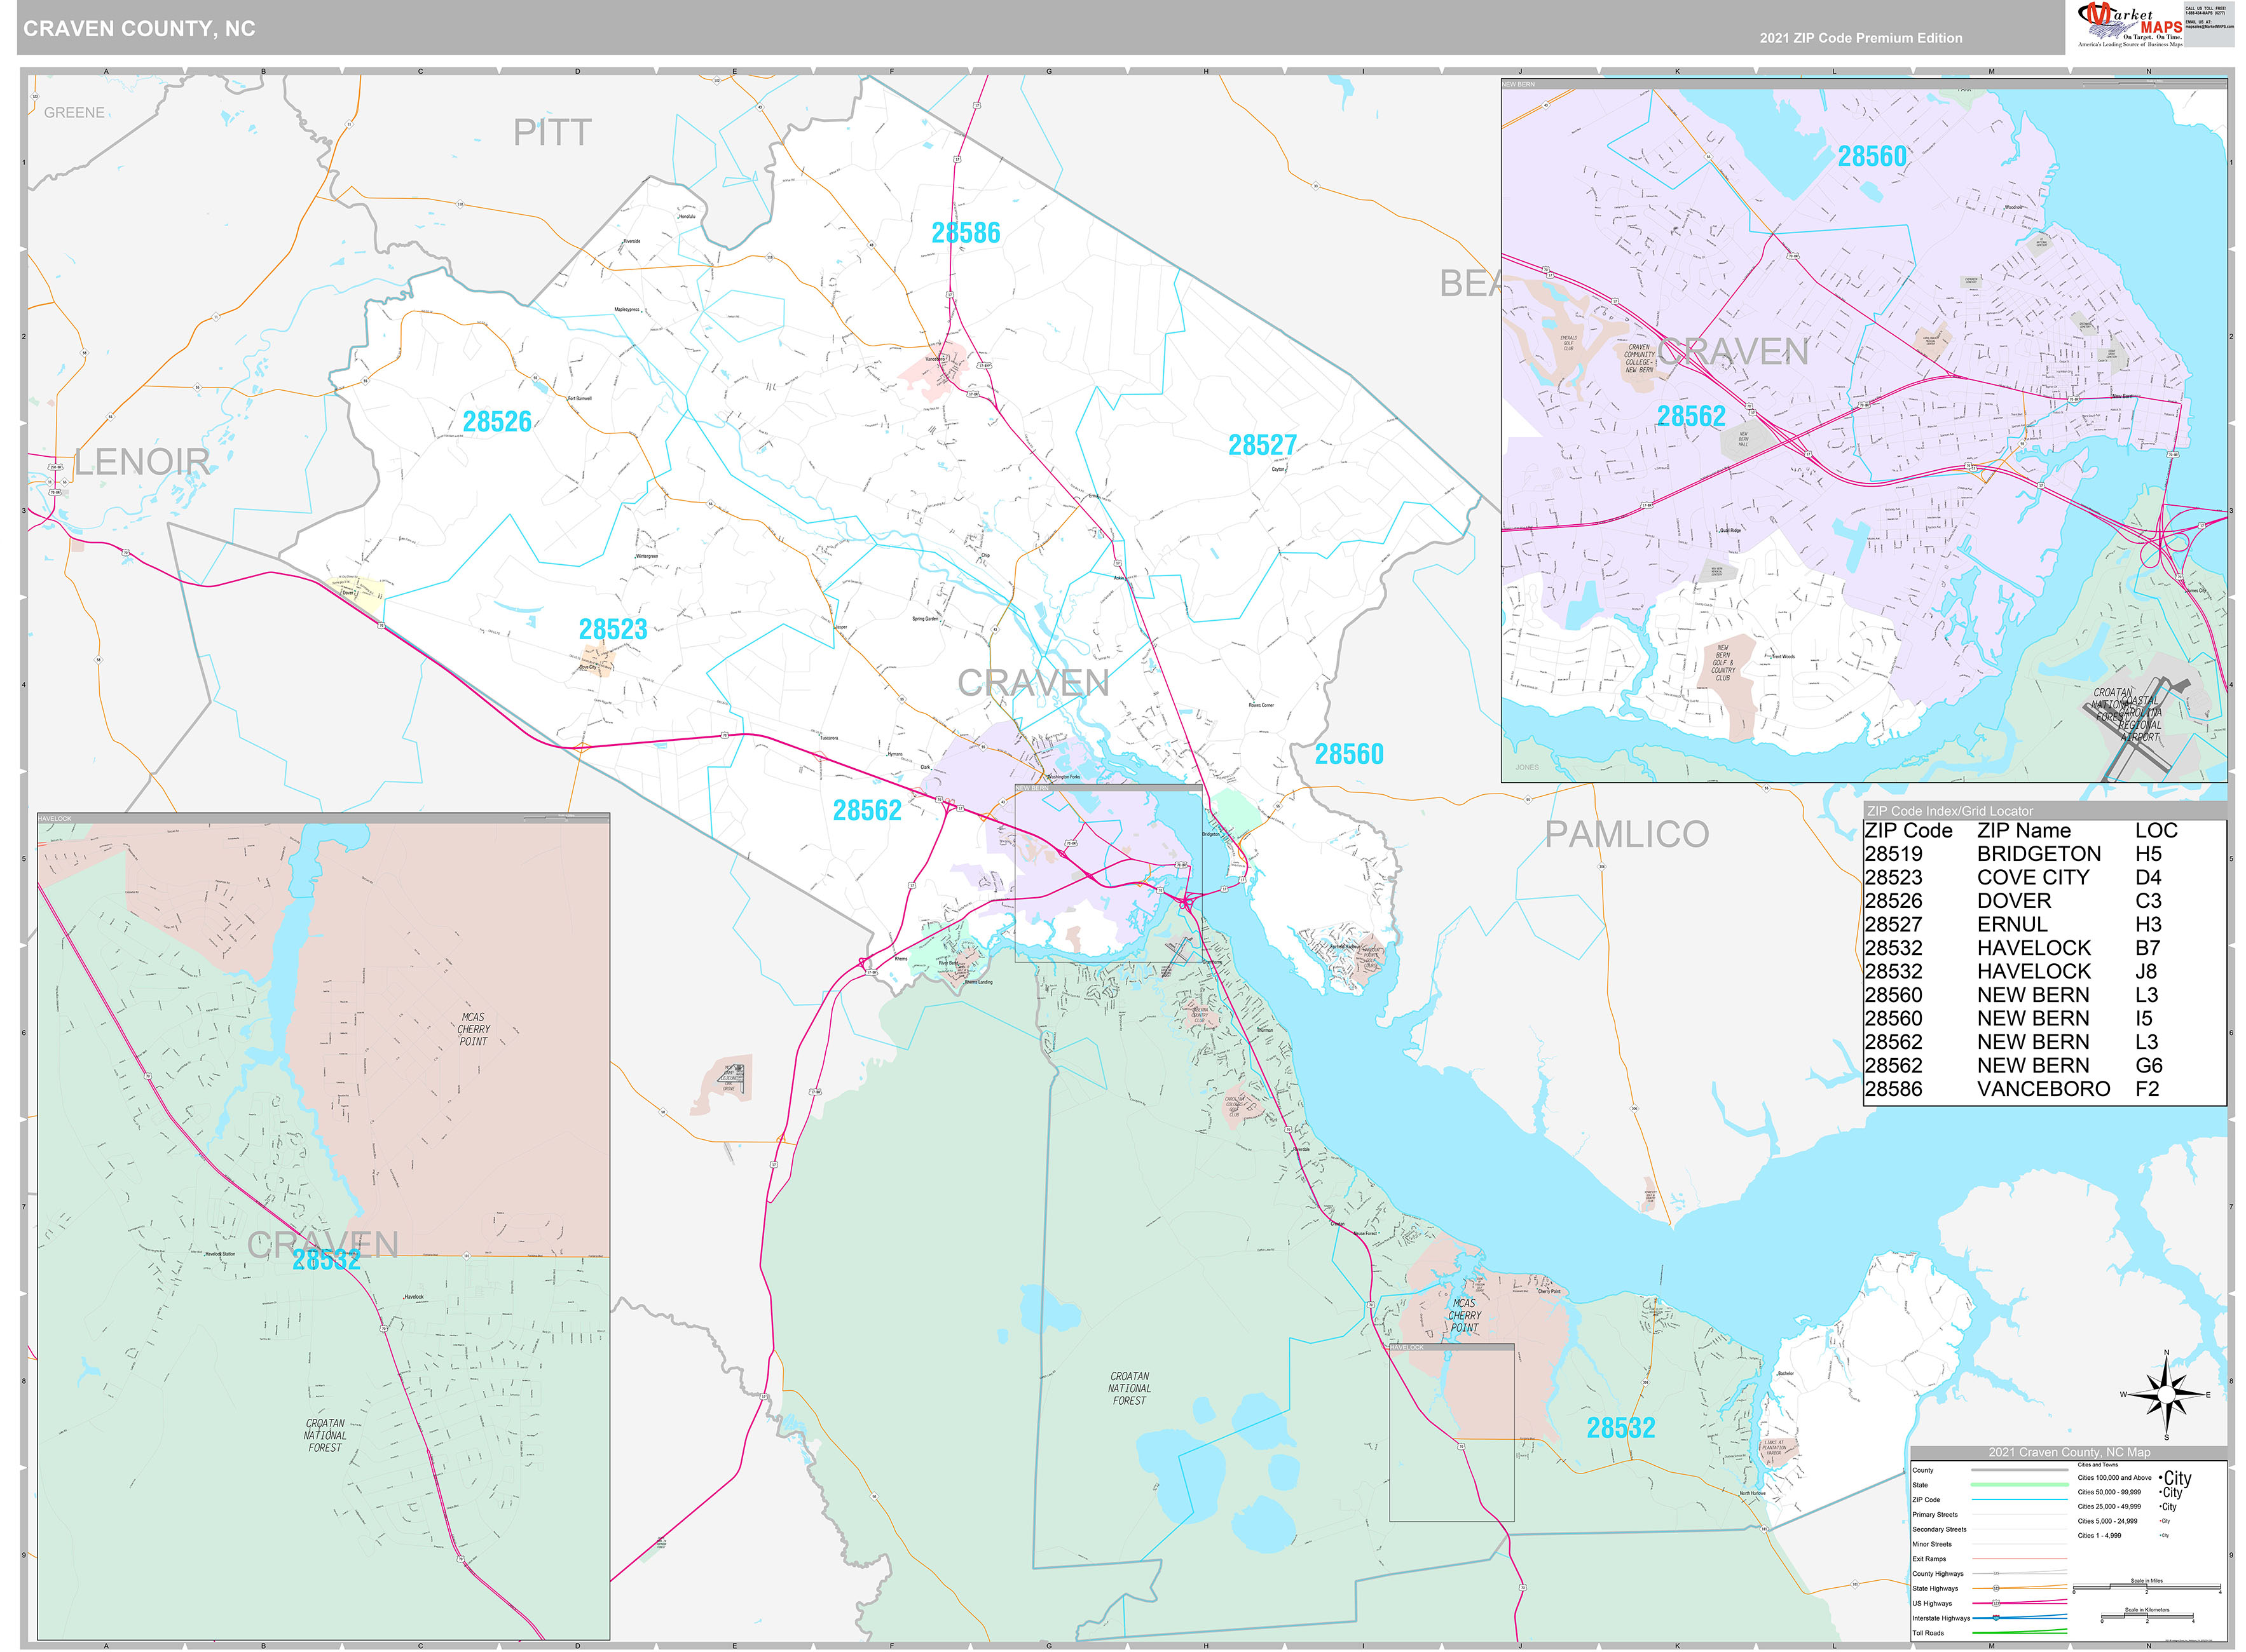The width and height of the screenshot is (2246, 1652).
Task: Select the GREENE county label
Action: coord(74,113)
